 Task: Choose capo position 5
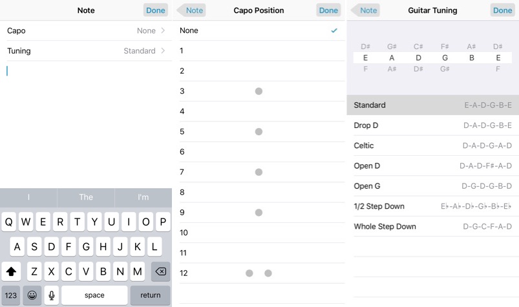pyautogui.click(x=259, y=132)
